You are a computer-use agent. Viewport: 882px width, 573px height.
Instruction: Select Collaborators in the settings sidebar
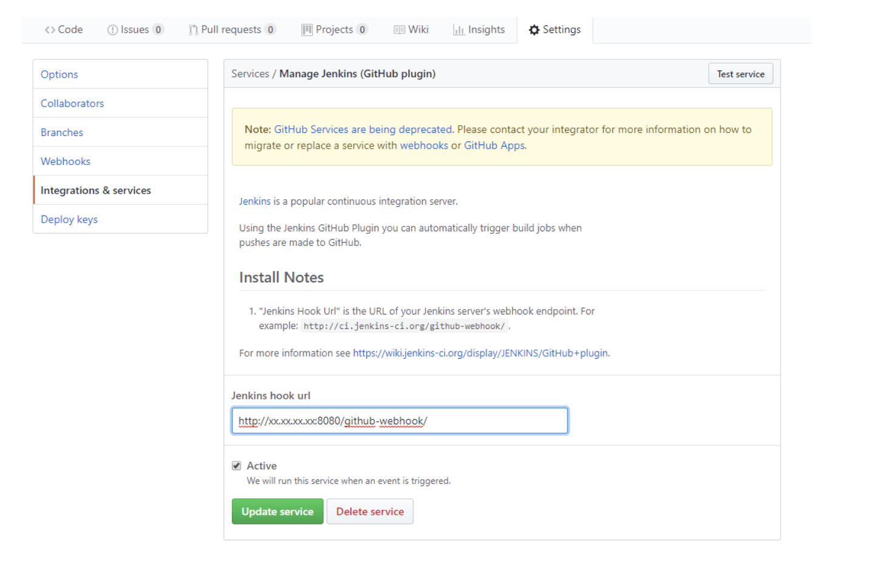120,103
